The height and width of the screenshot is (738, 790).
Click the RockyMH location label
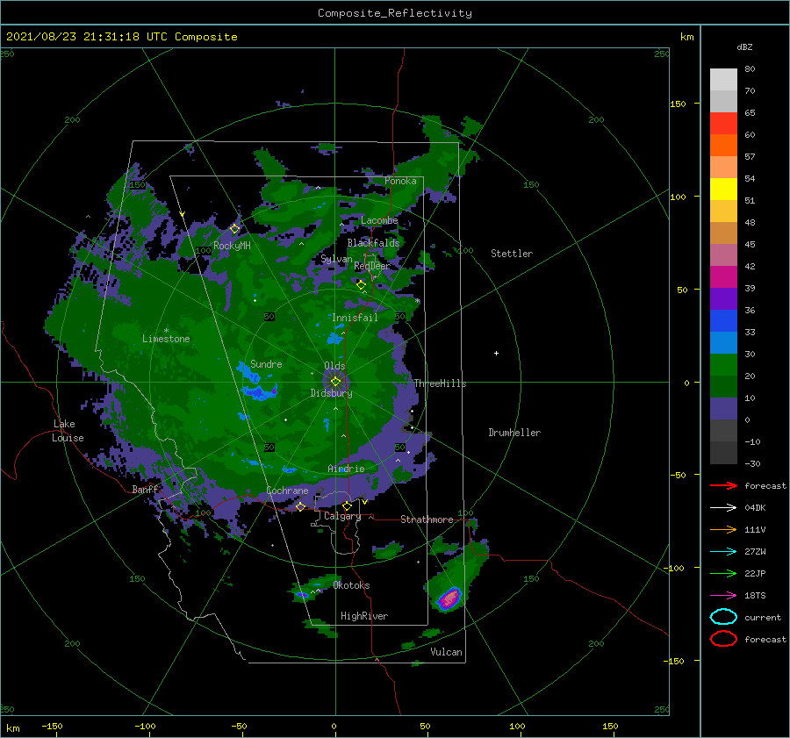pyautogui.click(x=232, y=246)
